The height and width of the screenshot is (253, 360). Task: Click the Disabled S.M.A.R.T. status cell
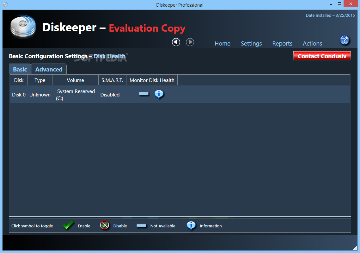(110, 95)
